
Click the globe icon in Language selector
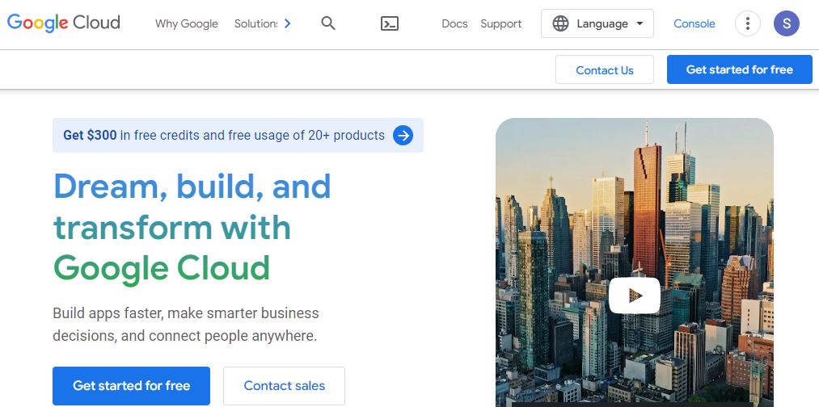(x=560, y=23)
